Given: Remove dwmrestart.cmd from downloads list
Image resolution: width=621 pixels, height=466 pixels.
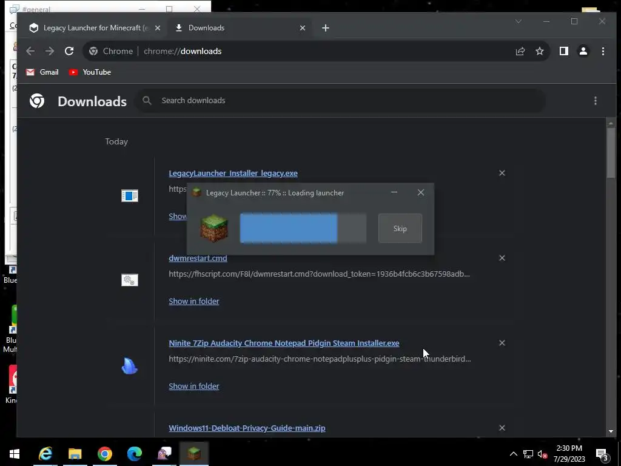Looking at the screenshot, I should tap(502, 258).
